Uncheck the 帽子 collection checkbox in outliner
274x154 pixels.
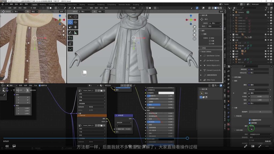(x=266, y=56)
